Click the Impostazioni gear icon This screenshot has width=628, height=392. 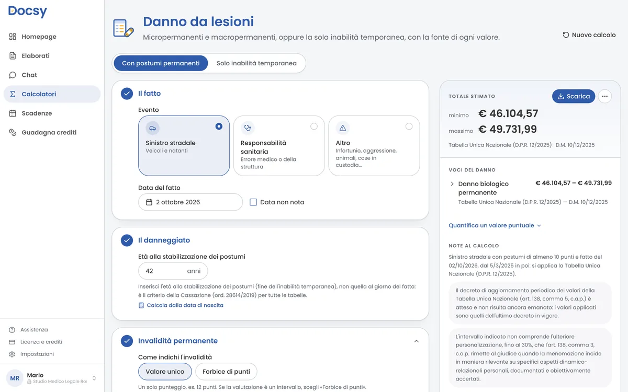pyautogui.click(x=12, y=354)
